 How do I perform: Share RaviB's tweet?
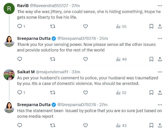160,27
